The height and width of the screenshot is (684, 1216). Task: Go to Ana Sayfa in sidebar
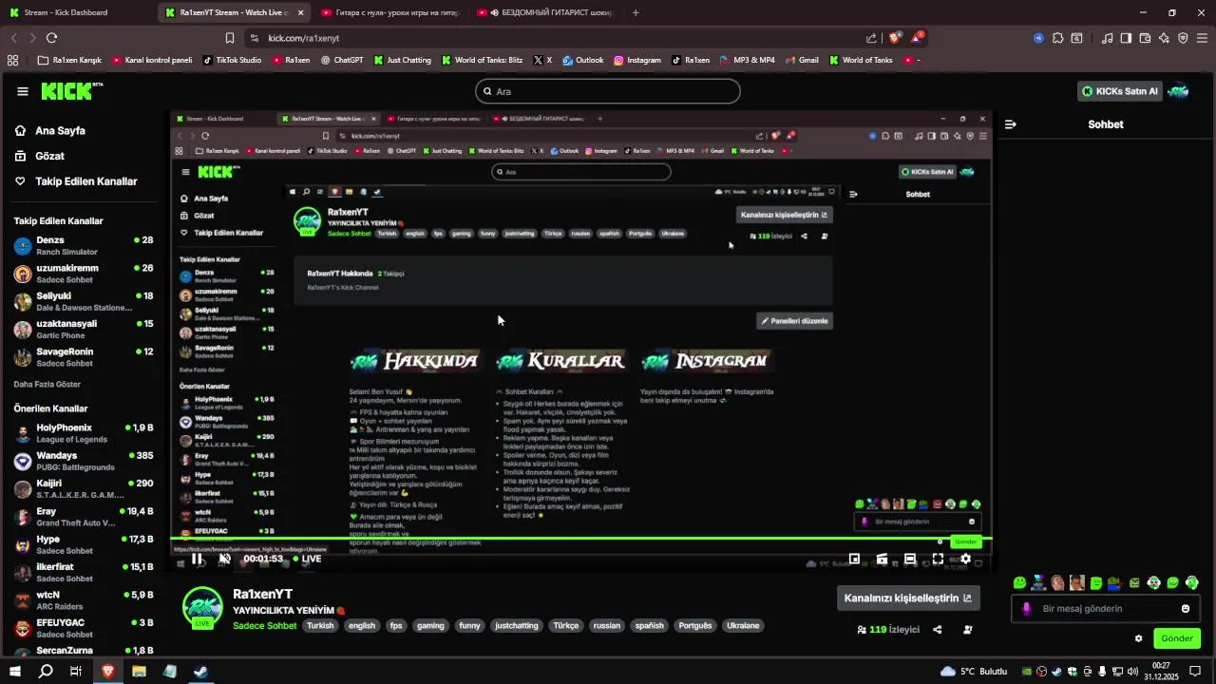(60, 131)
